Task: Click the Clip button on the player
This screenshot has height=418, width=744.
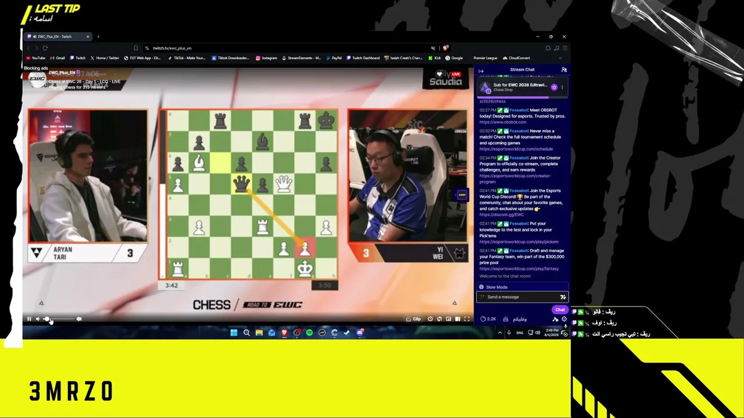Action: tap(413, 319)
